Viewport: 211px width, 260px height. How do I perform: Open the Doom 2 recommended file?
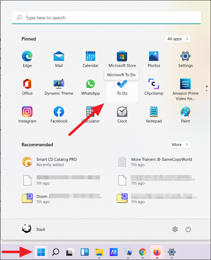click(62, 199)
